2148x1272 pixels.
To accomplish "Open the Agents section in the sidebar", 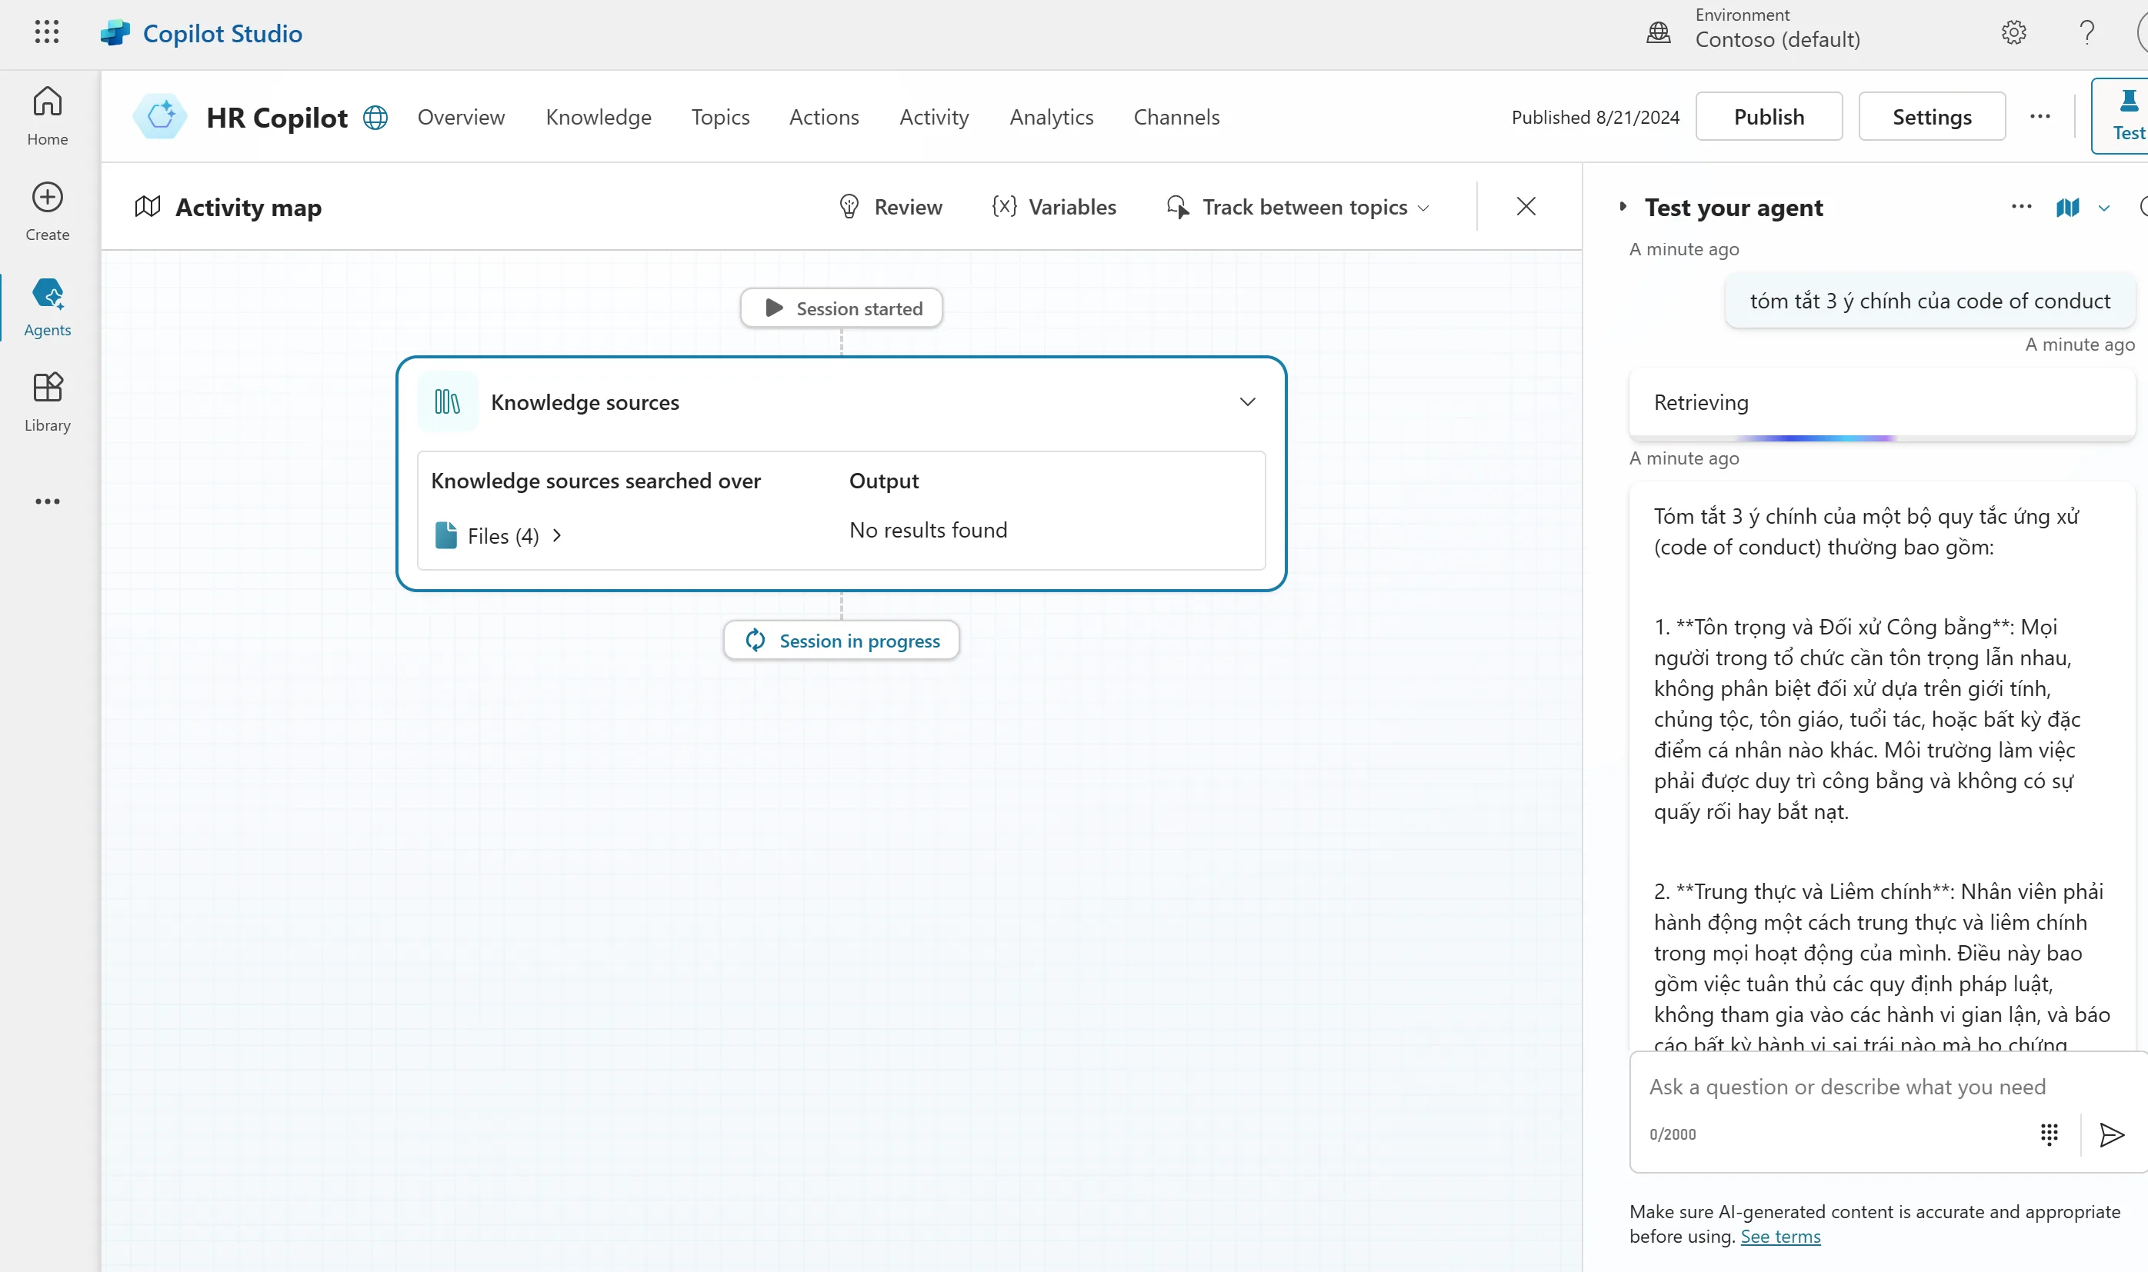I will click(x=47, y=307).
